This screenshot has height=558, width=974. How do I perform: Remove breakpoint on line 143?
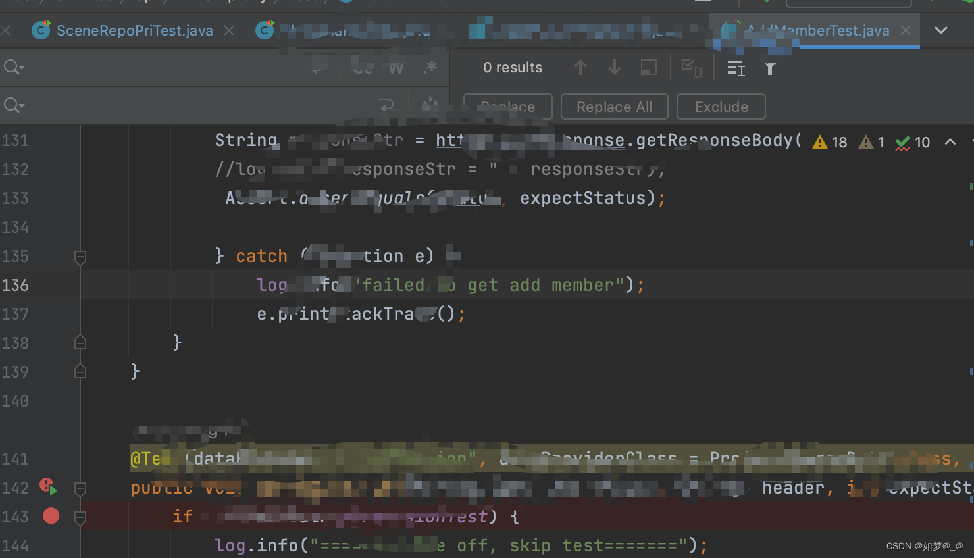pos(51,516)
